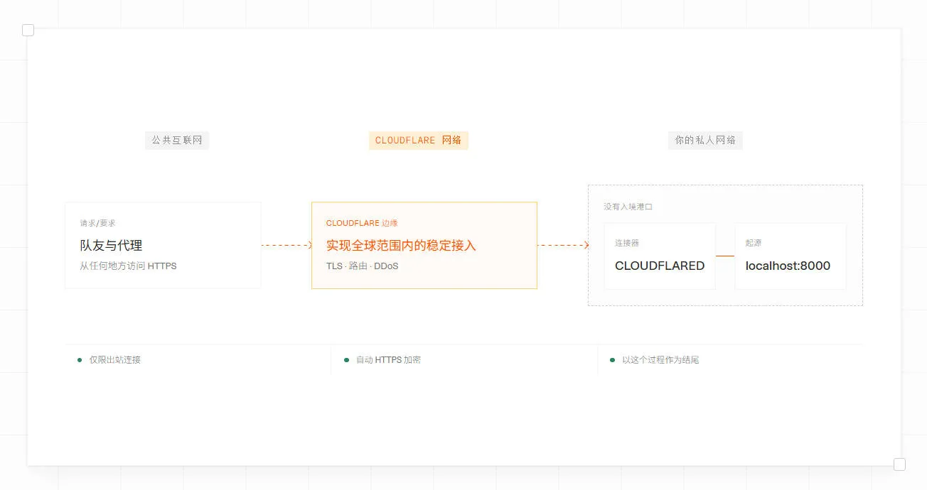Screen dimensions: 927x490
Task: Click the 仅限出站连接 bullet item
Action: pyautogui.click(x=109, y=360)
